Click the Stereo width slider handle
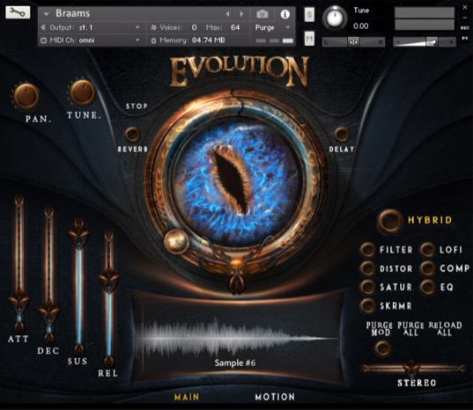Image resolution: width=473 pixels, height=410 pixels. click(x=411, y=368)
